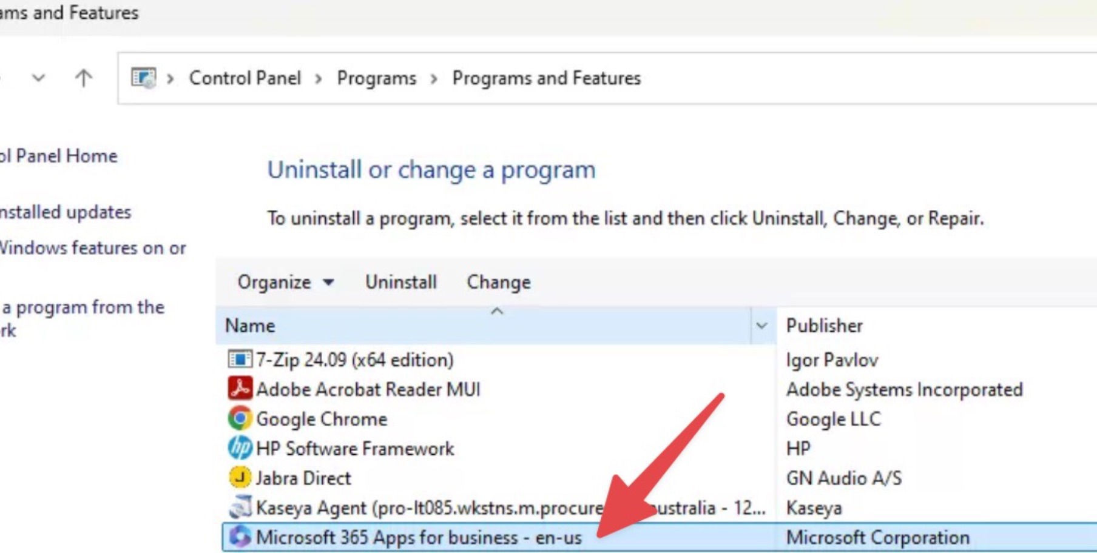Click Programs and Features breadcrumb

(547, 78)
